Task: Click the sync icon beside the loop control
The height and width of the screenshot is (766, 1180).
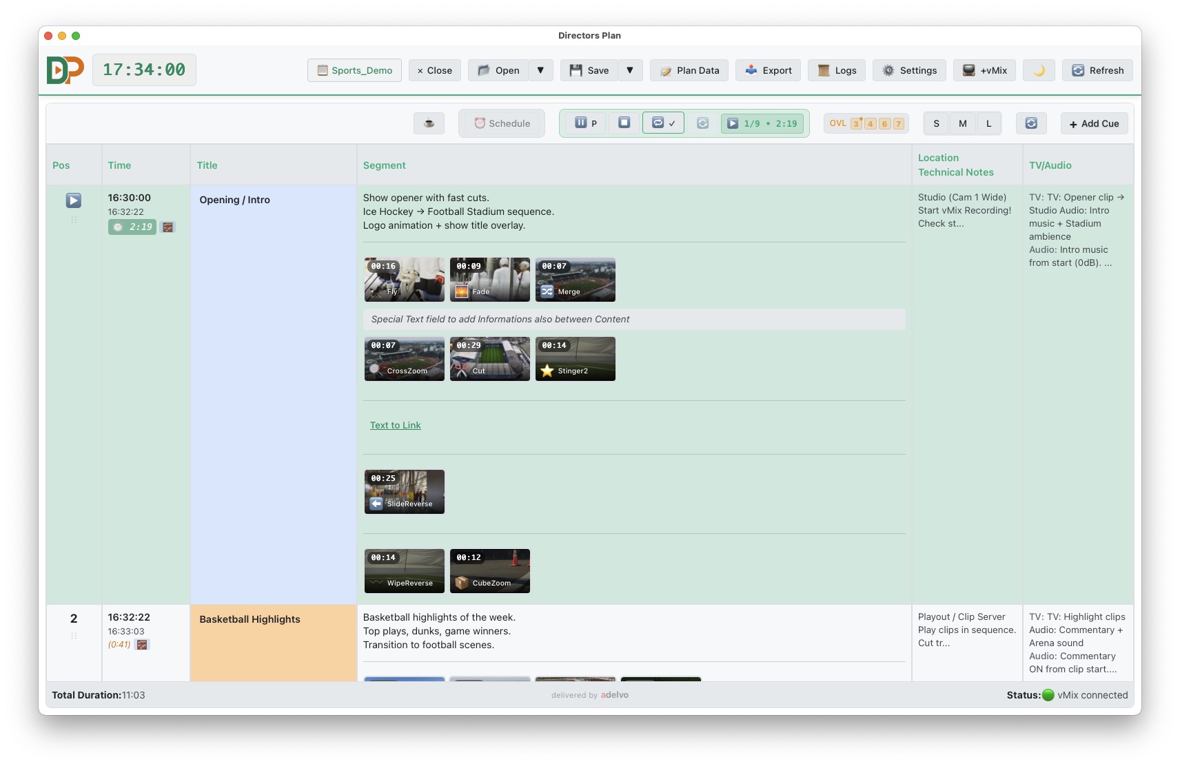Action: point(703,124)
